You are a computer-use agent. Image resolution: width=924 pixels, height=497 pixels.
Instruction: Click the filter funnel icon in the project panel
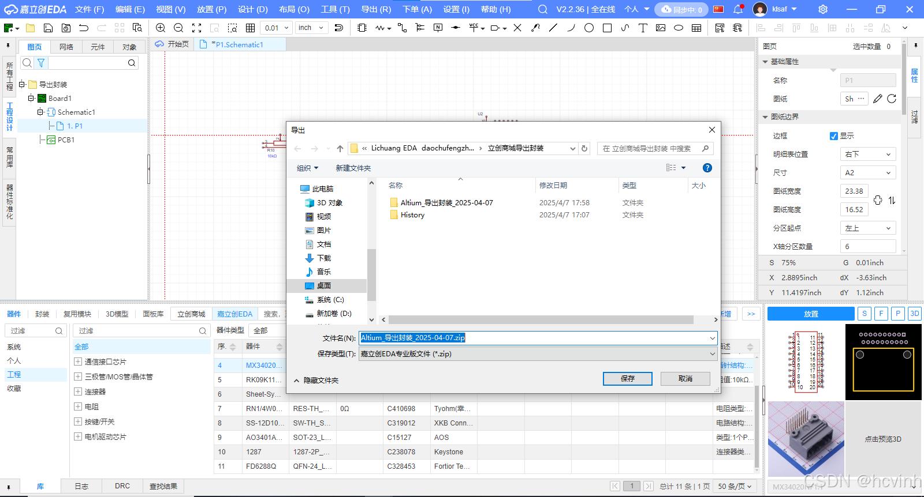(x=41, y=63)
